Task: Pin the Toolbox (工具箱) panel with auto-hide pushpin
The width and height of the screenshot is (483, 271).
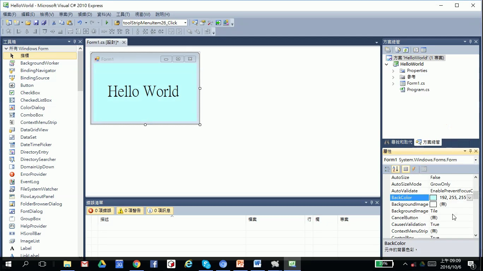Action: click(x=74, y=42)
